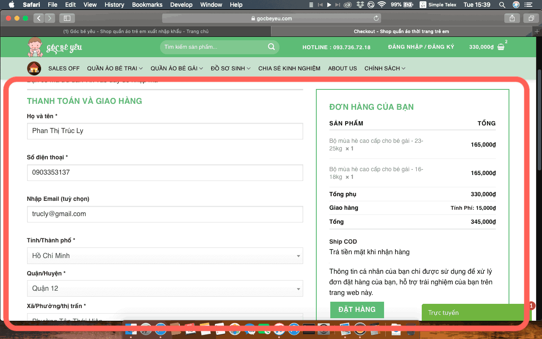Open the Quận/Huyện dropdown
This screenshot has width=542, height=339.
click(x=165, y=289)
